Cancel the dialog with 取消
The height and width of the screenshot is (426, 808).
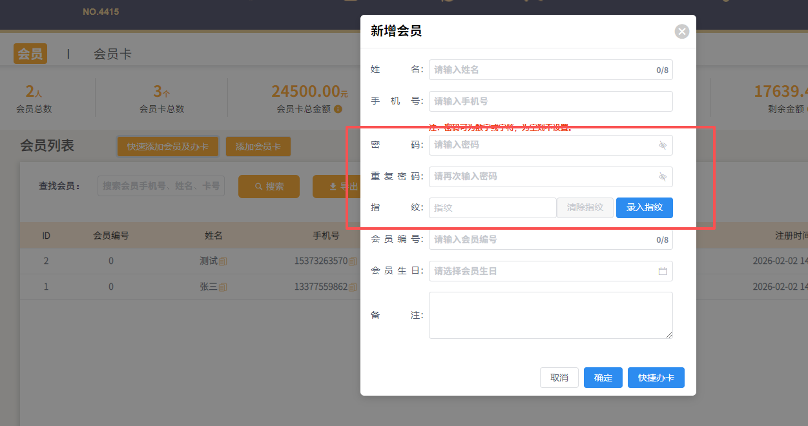[559, 378]
